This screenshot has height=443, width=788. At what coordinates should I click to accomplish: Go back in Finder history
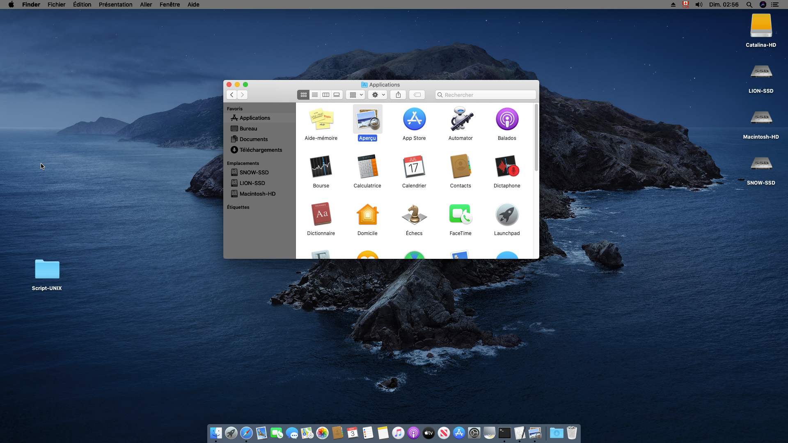pos(231,95)
